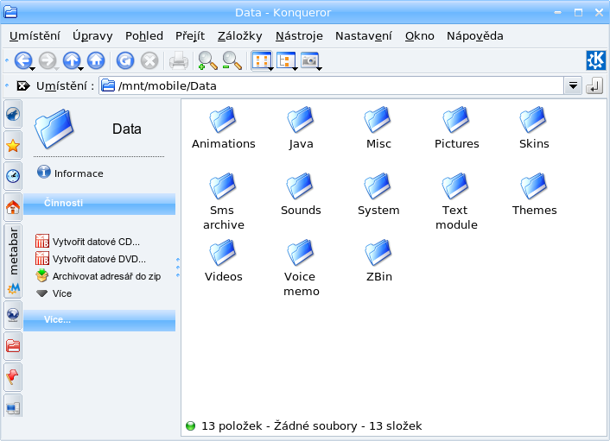Switch to icon view mode
The width and height of the screenshot is (610, 441).
[262, 60]
